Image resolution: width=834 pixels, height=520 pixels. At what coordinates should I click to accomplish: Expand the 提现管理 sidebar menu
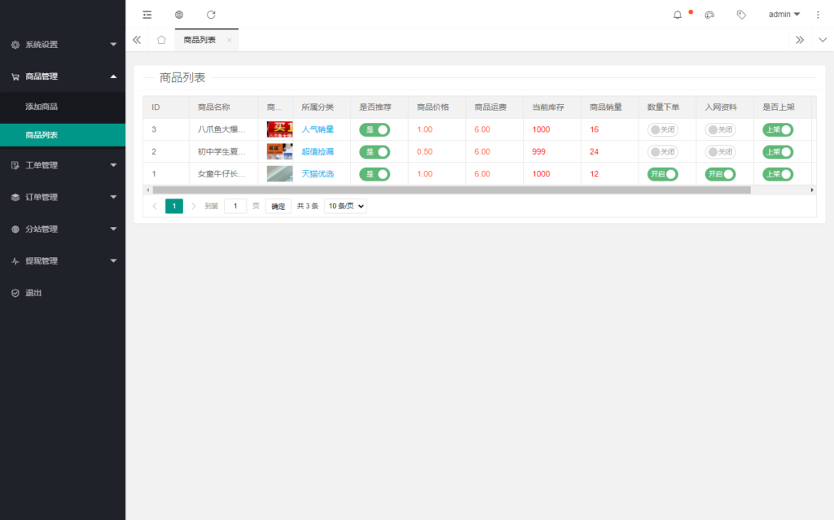(x=63, y=261)
